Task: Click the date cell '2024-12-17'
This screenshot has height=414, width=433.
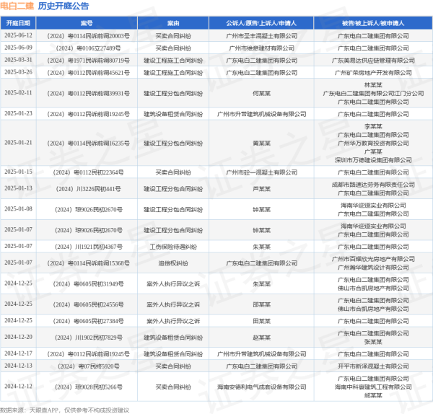Action: tap(18, 353)
